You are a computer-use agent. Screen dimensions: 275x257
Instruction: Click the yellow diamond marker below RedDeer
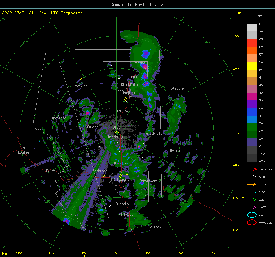click(126, 99)
